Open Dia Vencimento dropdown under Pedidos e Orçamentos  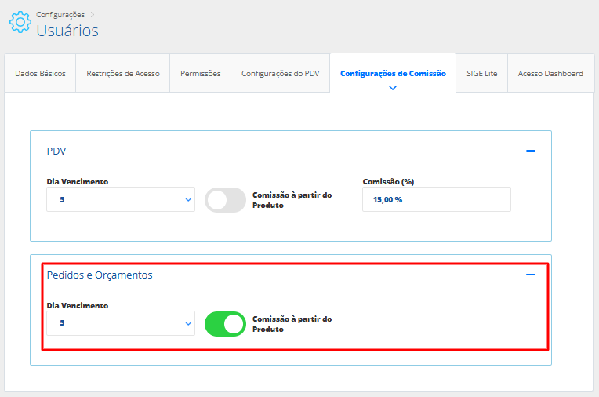point(121,323)
